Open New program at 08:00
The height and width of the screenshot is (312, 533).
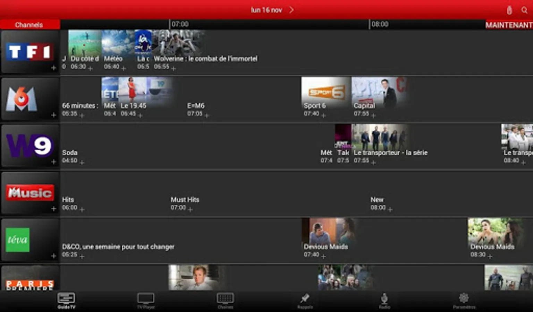(x=377, y=200)
